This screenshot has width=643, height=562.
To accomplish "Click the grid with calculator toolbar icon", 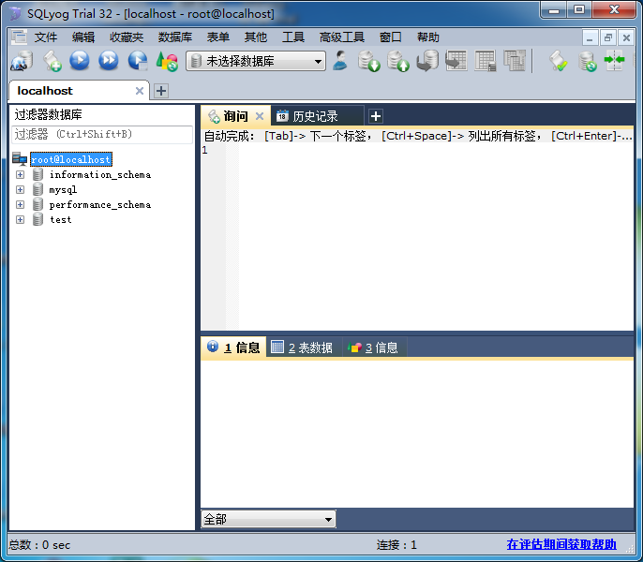I will point(486,61).
